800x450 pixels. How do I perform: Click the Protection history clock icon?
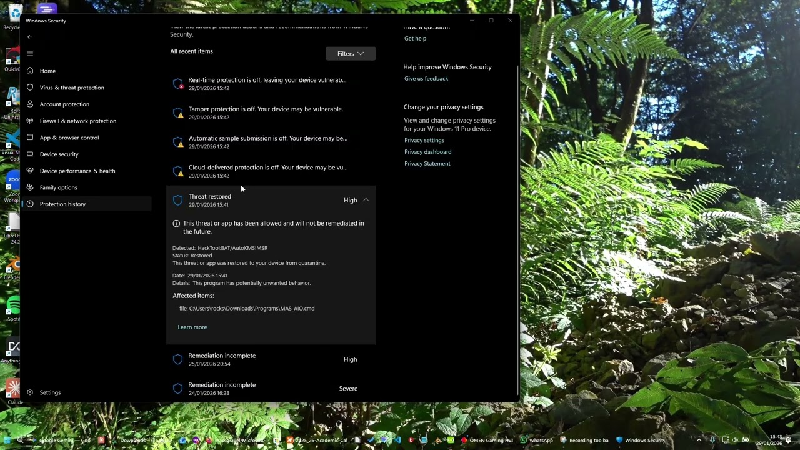[29, 204]
